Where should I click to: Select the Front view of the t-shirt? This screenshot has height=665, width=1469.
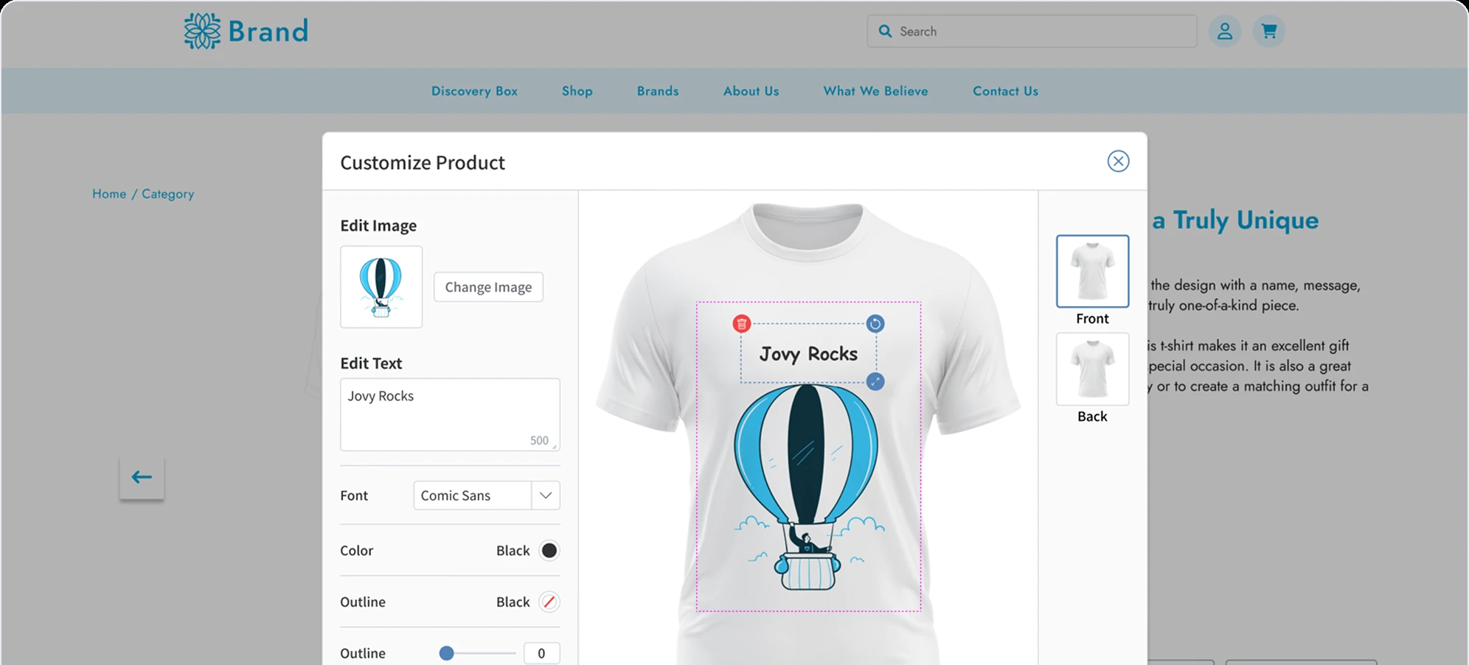1092,271
